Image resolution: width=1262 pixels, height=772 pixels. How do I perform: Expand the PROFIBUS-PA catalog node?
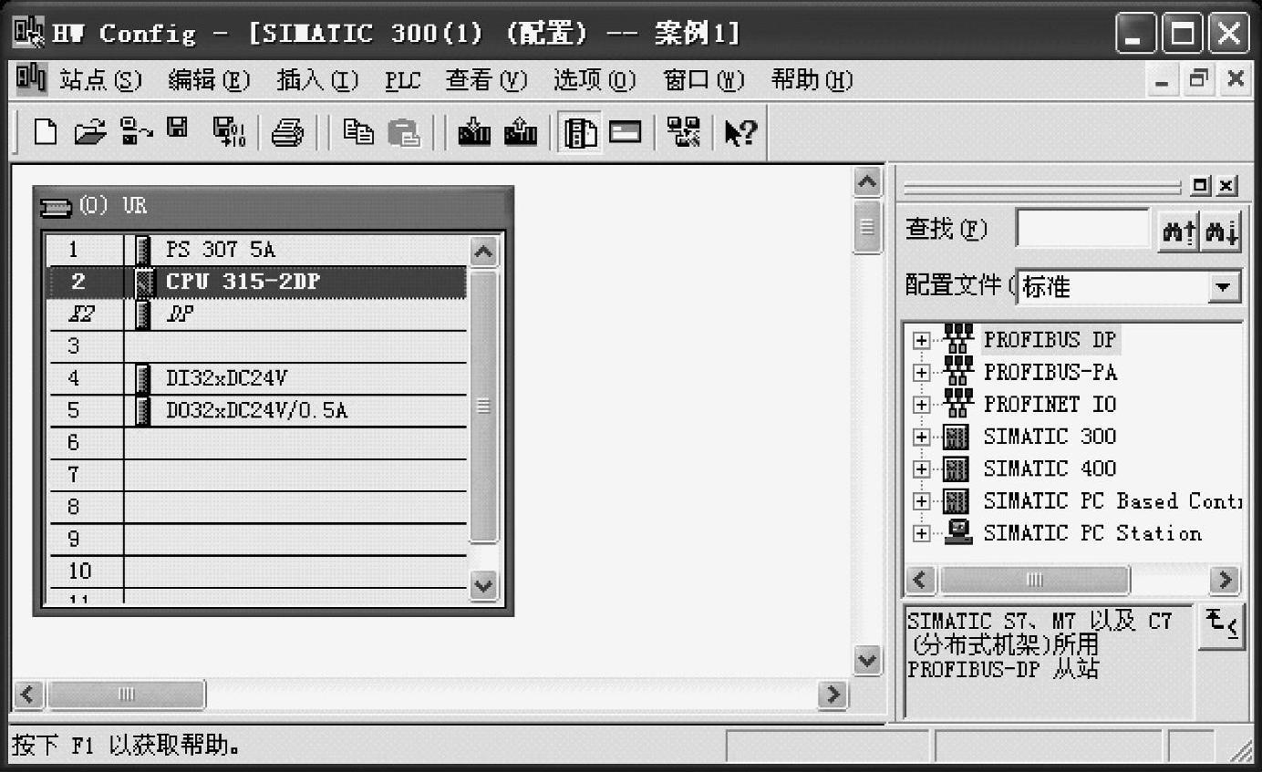click(922, 373)
